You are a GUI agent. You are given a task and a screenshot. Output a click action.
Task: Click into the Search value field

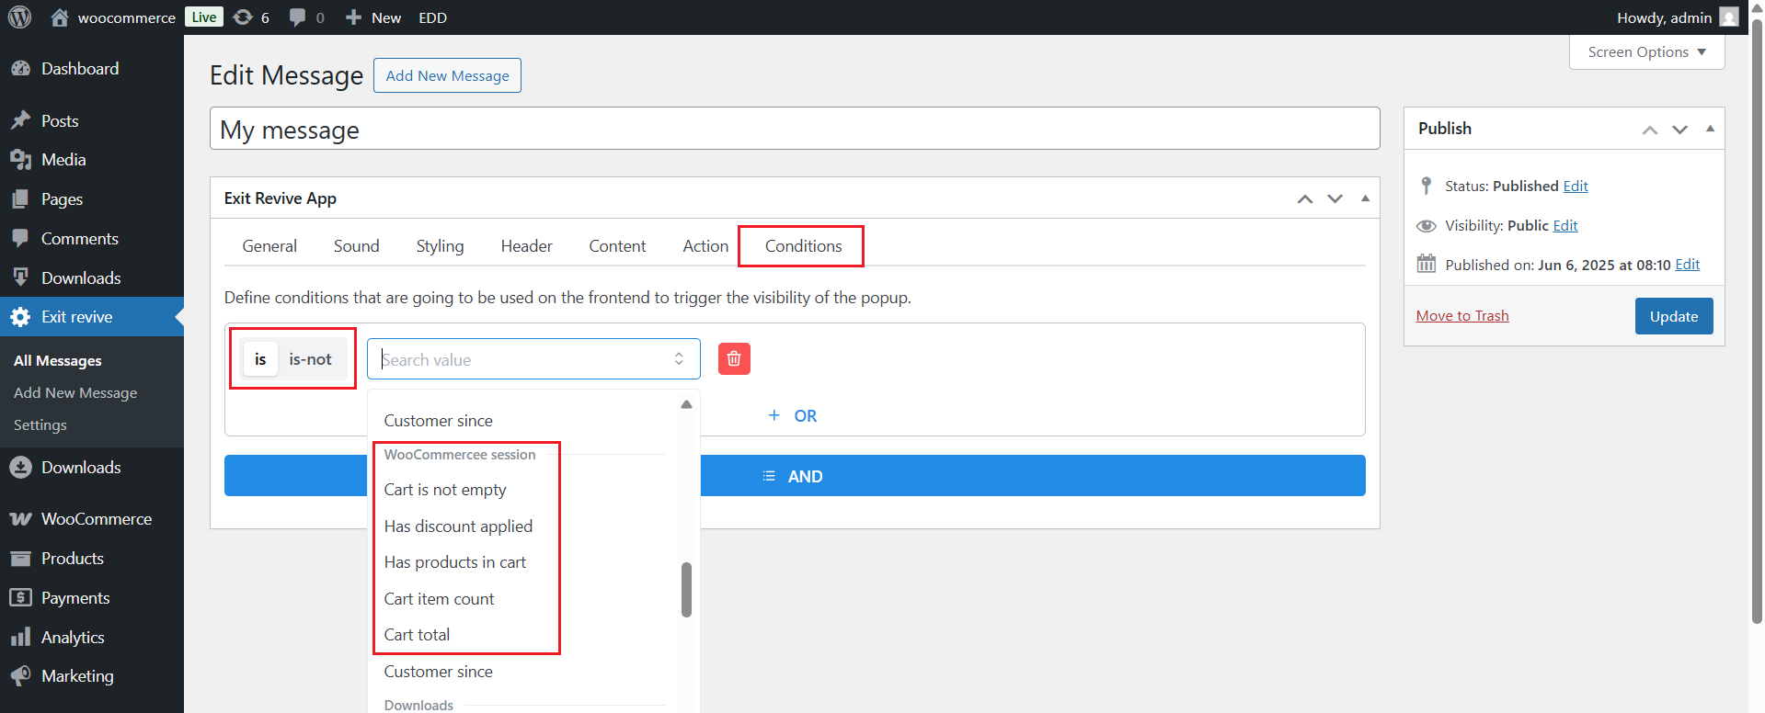[x=524, y=359]
